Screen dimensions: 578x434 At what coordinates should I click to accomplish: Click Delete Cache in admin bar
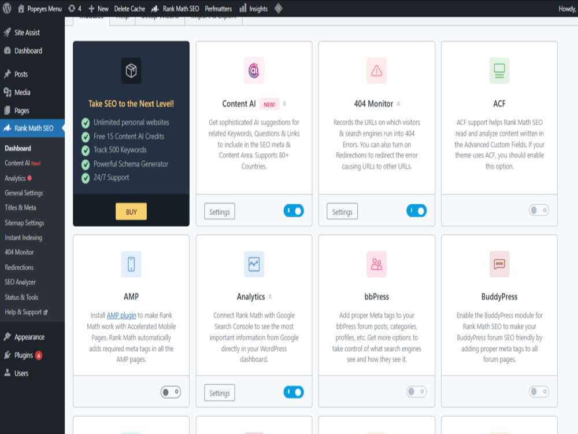point(129,9)
